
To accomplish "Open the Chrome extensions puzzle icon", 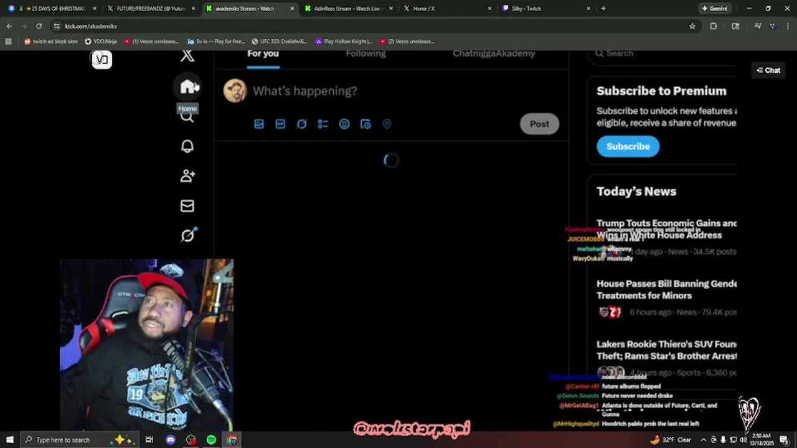I will (x=713, y=26).
